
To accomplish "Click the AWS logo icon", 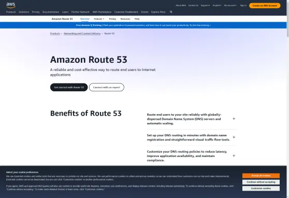I will 11,5.
